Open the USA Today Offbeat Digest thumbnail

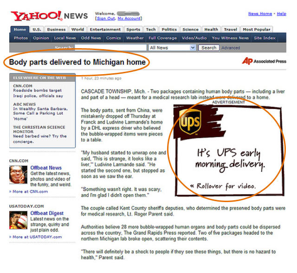[x=19, y=220]
